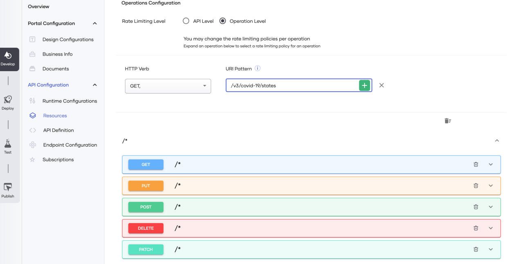515x264 pixels.
Task: Delete the DELETE /* operation
Action: [476, 228]
